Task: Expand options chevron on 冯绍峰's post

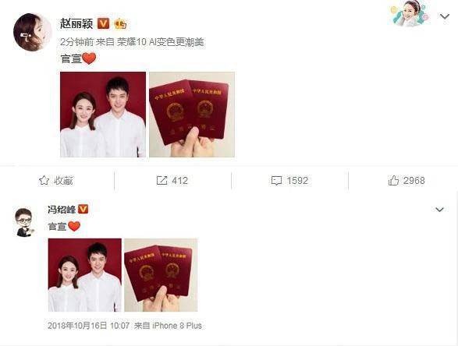Action: [x=439, y=210]
